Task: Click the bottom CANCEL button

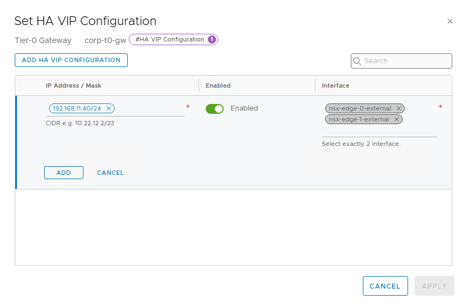Action: click(385, 286)
